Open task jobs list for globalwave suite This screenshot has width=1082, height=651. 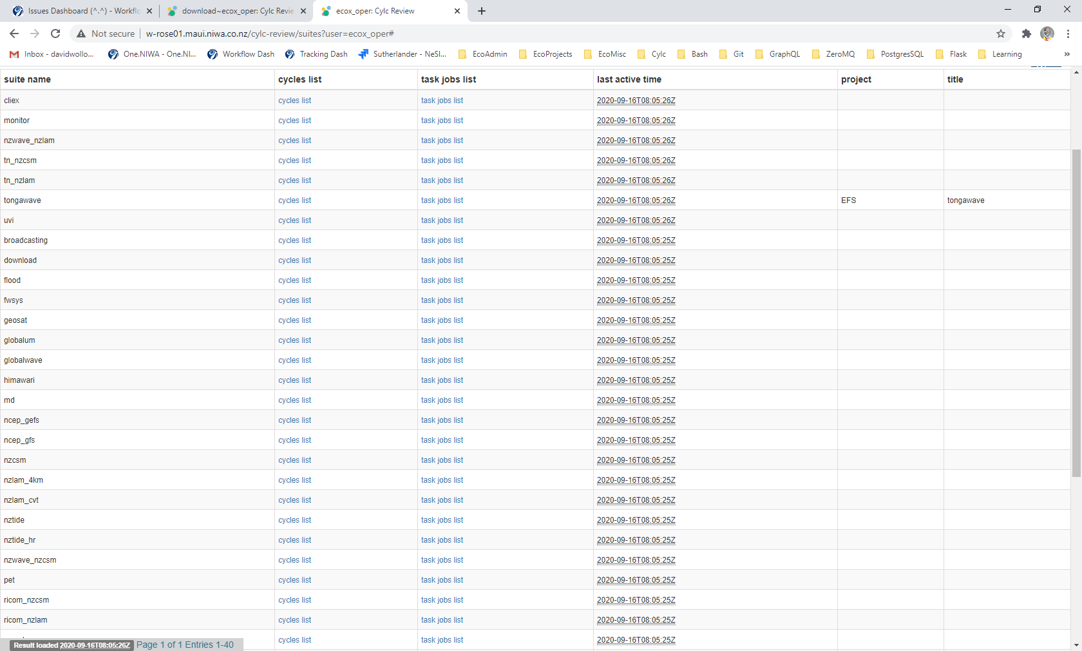[x=442, y=360]
